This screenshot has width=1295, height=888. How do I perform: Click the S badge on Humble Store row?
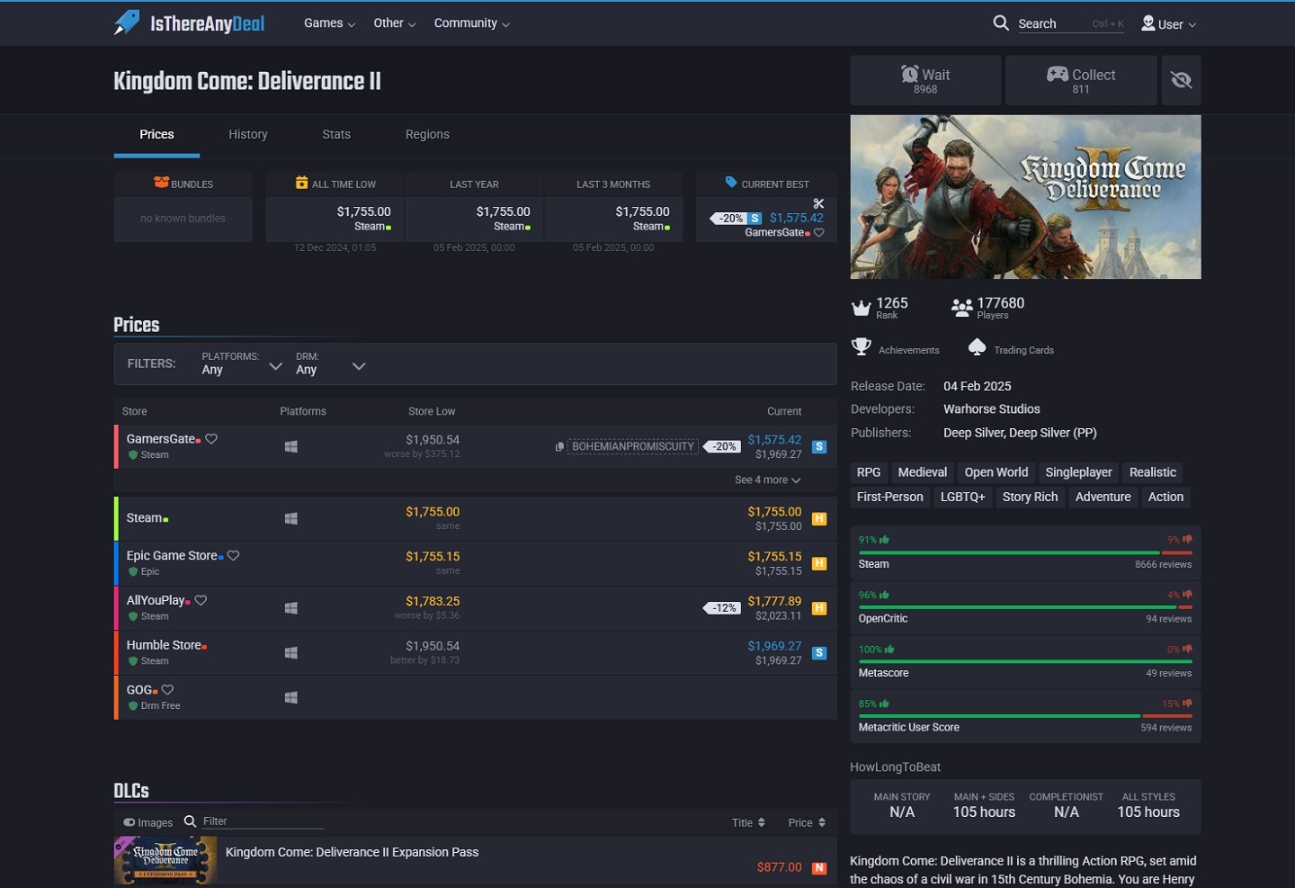click(819, 653)
